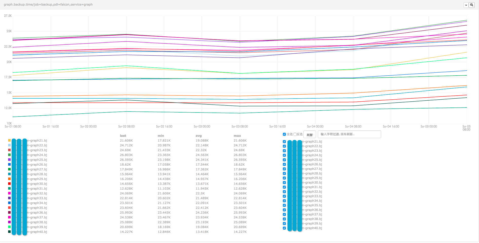Viewport: 479px width, 243px height.
Task: Click the Sep 03 08:00 axis label
Action: [x=240, y=126]
